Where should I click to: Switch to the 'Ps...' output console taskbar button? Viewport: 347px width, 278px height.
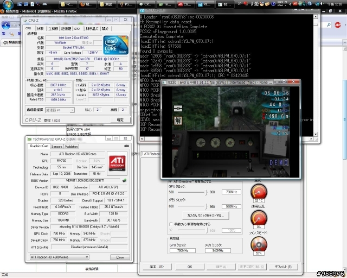coord(204,4)
